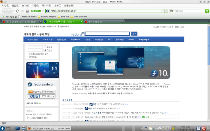Focus the Google search box

click(190, 11)
